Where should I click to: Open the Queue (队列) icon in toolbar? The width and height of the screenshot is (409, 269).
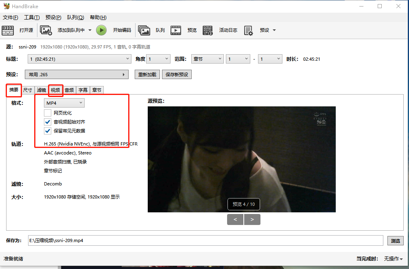click(x=144, y=30)
